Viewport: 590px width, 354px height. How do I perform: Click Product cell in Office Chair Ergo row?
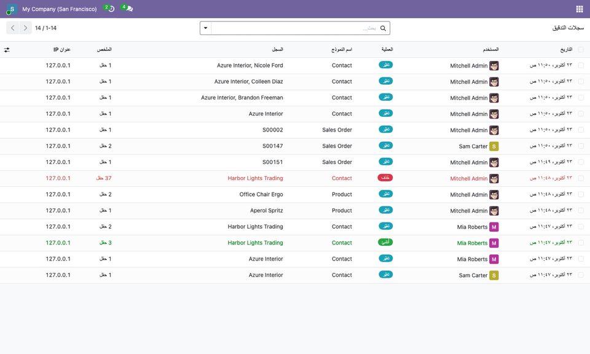coord(342,194)
